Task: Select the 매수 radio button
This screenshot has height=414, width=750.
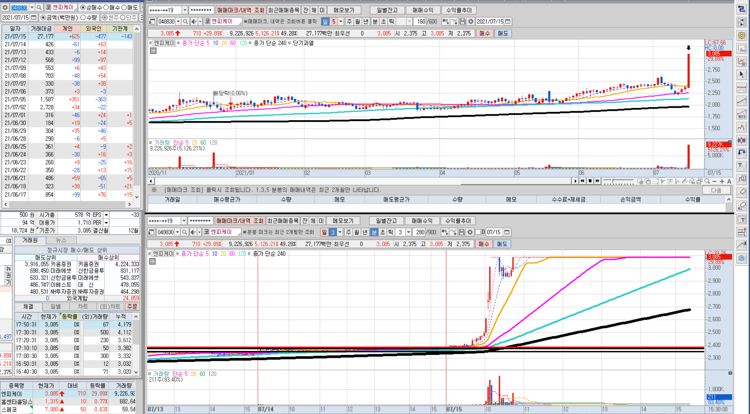Action: (x=106, y=7)
